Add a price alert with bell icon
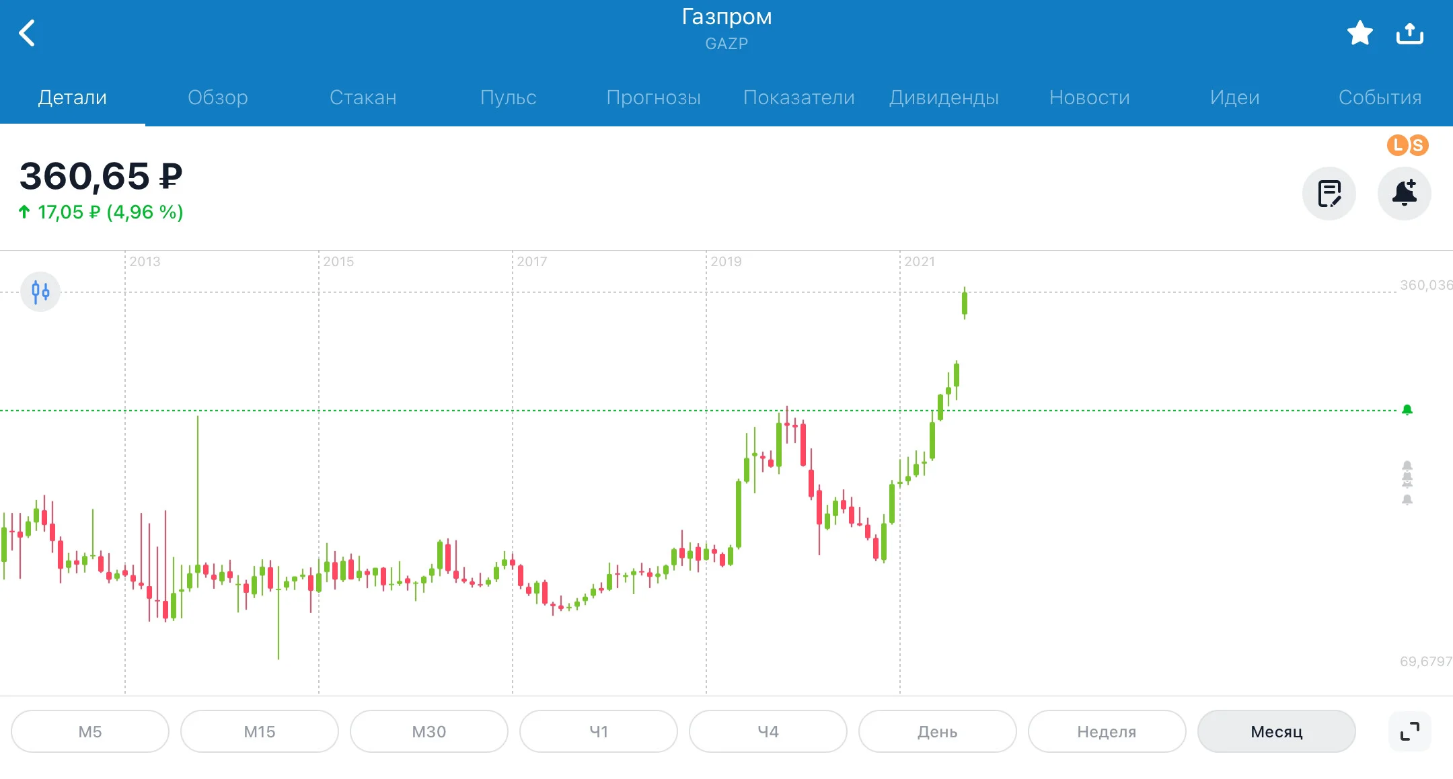The height and width of the screenshot is (779, 1453). pyautogui.click(x=1405, y=194)
